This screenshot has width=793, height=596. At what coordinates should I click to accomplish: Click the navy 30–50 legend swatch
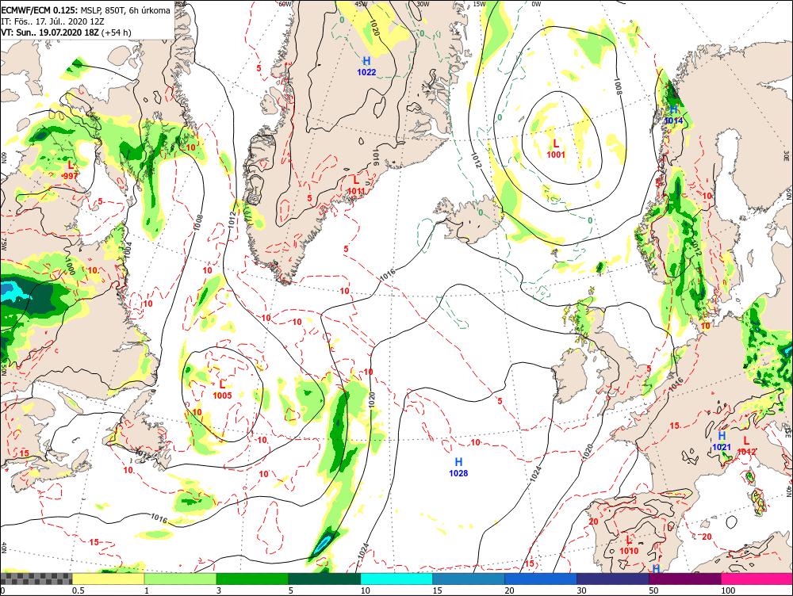click(x=612, y=579)
